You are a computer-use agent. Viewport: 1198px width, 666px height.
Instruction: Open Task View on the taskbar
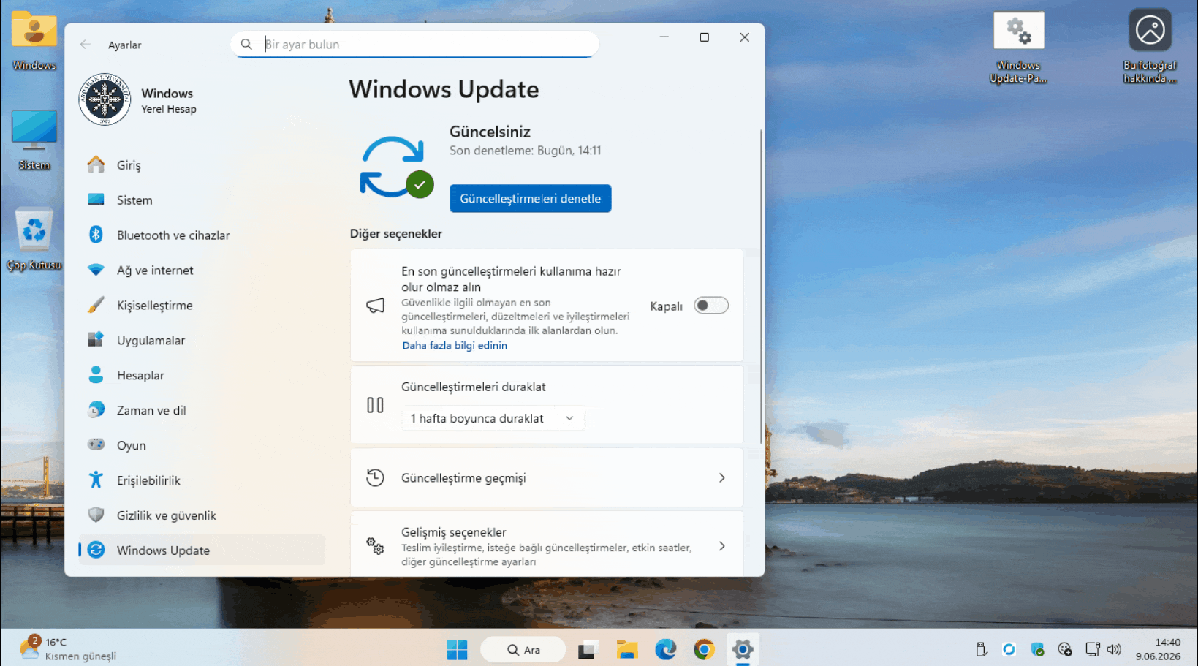(x=588, y=649)
